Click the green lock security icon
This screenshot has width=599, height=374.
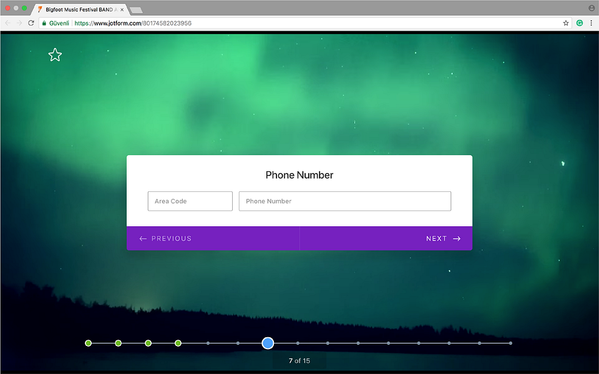point(44,23)
